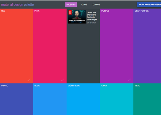Image resolution: width=161 pixels, height=115 pixels.
Task: Select the Teal color tile
Action: pos(147,99)
